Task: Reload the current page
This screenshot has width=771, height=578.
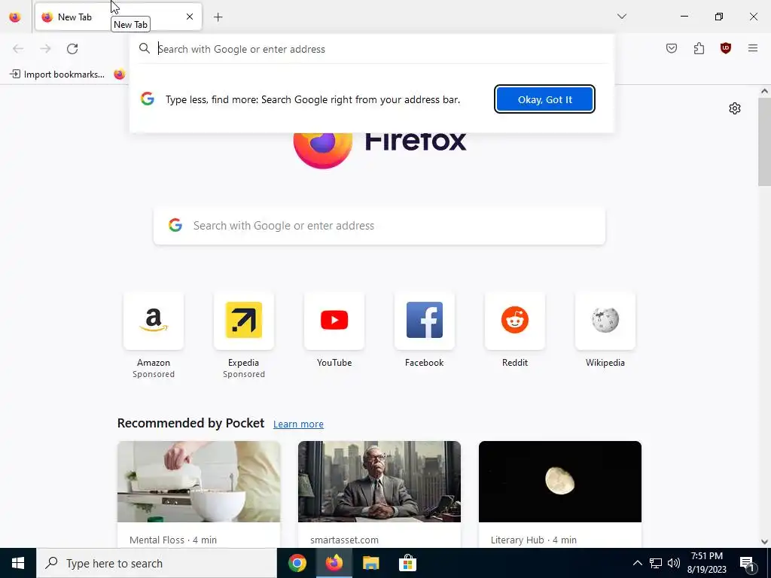Action: tap(72, 49)
